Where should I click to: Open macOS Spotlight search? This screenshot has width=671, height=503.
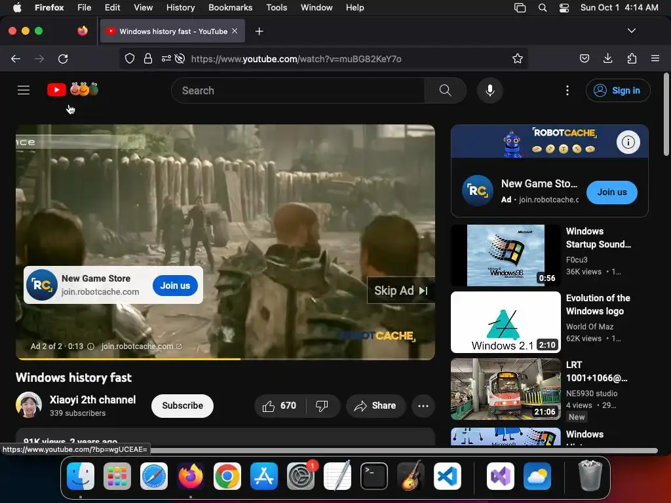pos(542,8)
